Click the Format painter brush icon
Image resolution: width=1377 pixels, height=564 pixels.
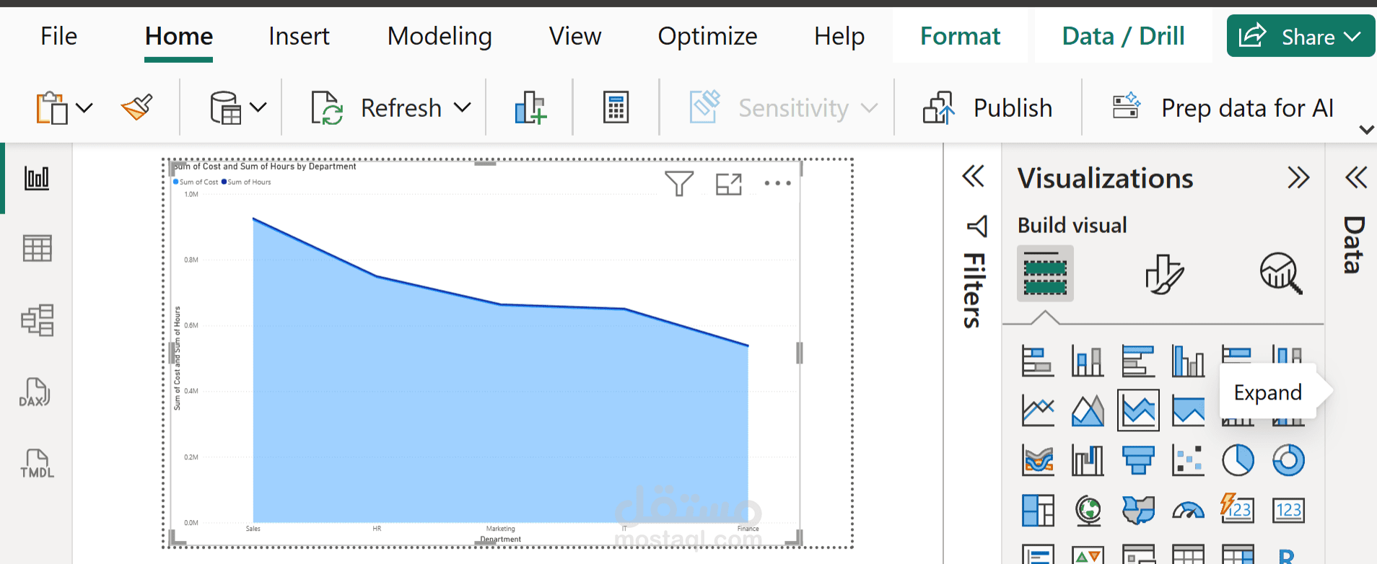136,108
